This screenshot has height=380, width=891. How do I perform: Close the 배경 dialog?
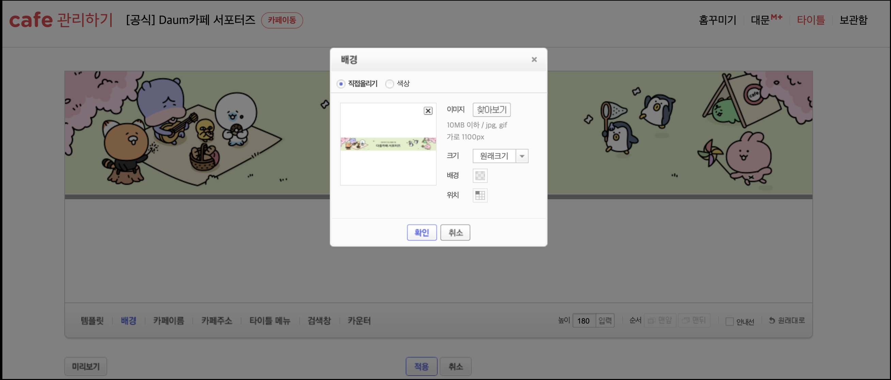click(x=534, y=59)
